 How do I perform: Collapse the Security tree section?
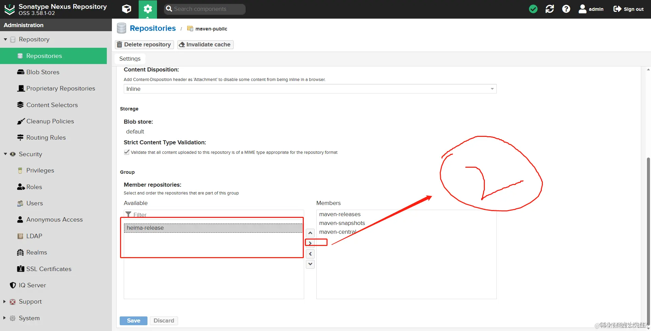(x=5, y=154)
